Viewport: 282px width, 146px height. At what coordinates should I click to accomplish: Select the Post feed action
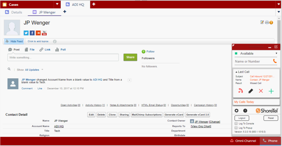pyautogui.click(x=14, y=49)
